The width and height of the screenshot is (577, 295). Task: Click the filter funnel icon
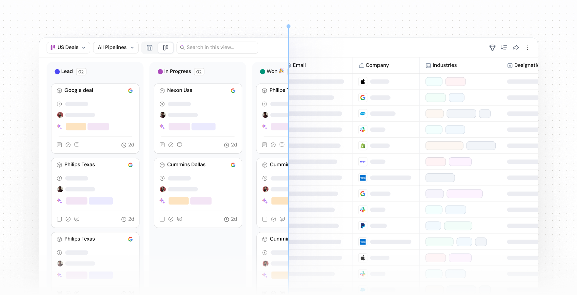pyautogui.click(x=492, y=48)
